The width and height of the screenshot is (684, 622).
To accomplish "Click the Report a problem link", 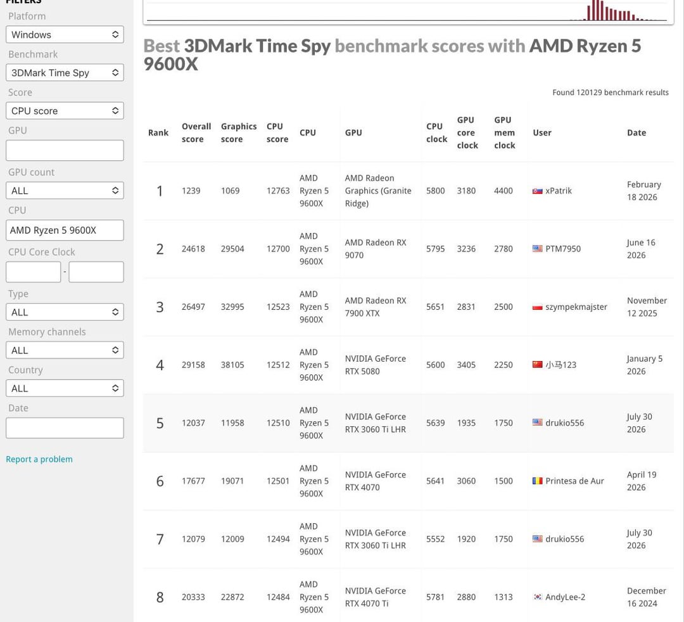I will tap(39, 459).
